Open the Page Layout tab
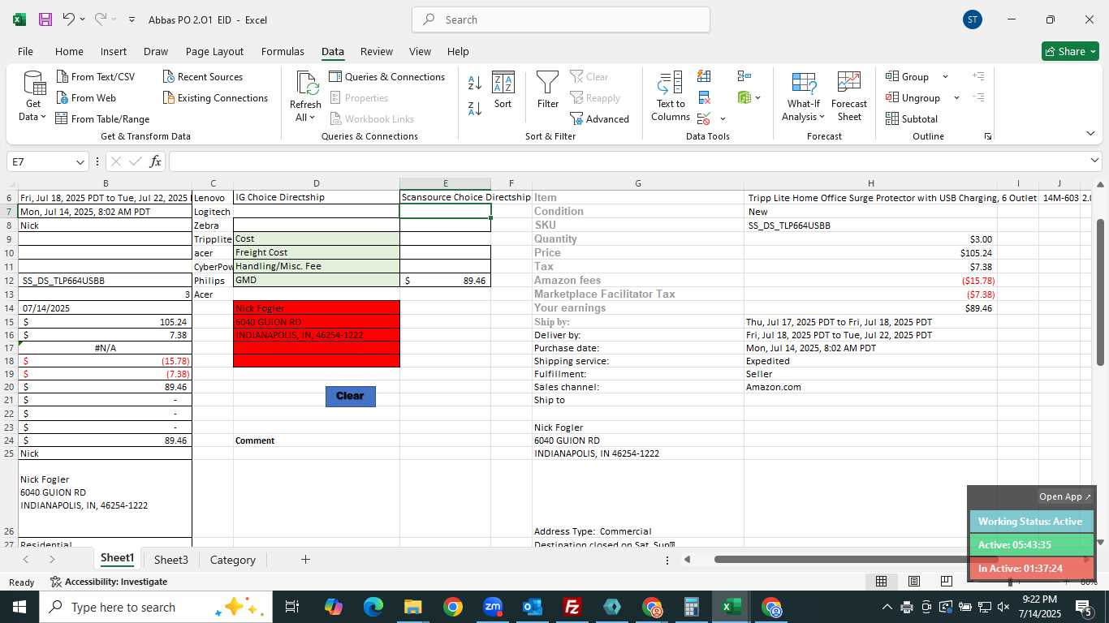This screenshot has height=623, width=1109. pyautogui.click(x=214, y=51)
